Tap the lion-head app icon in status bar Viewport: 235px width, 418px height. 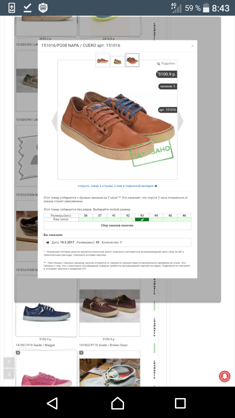coord(43,8)
